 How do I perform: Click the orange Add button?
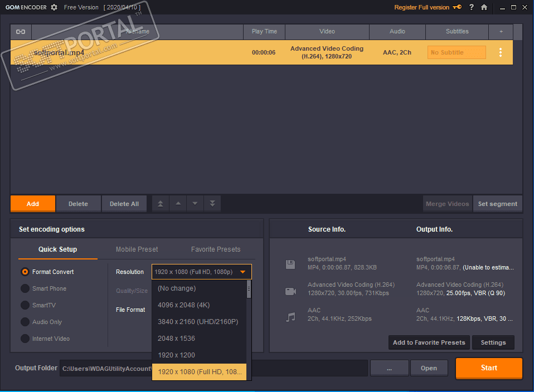click(x=33, y=204)
